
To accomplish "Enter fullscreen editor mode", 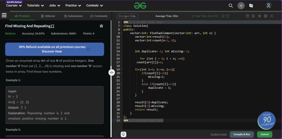I will [271, 16].
